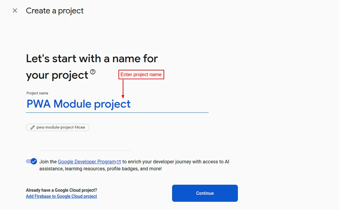
Task: Dismiss the Create a project dialog via X icon
Action: click(x=15, y=10)
